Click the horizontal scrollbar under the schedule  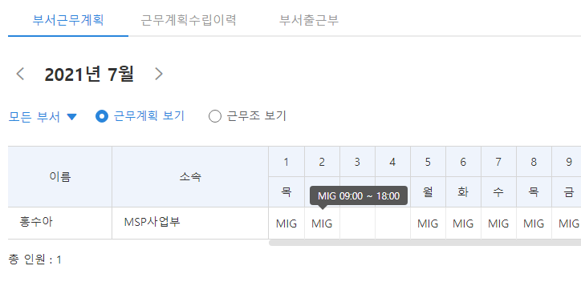coord(425,243)
